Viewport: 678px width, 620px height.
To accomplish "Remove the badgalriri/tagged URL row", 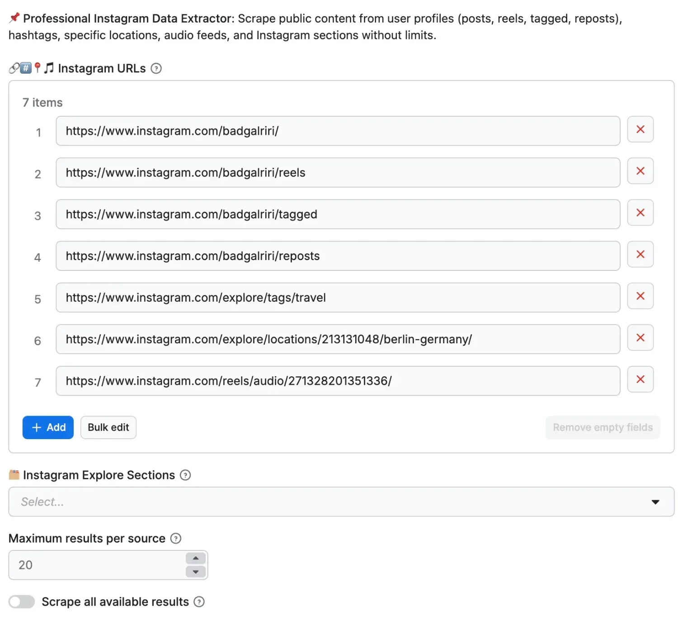I will click(640, 213).
